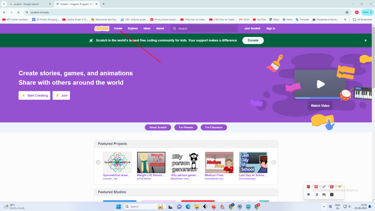Image resolution: width=375 pixels, height=211 pixels.
Task: Close the Scratch - Imagine, Program tab
Action: click(x=97, y=4)
